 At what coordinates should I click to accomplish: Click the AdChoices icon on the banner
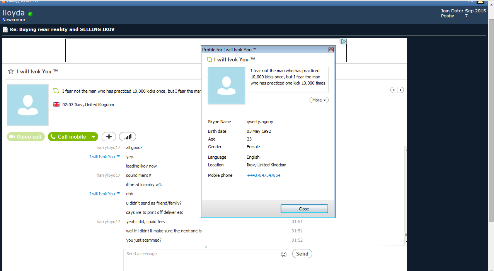pos(343,41)
